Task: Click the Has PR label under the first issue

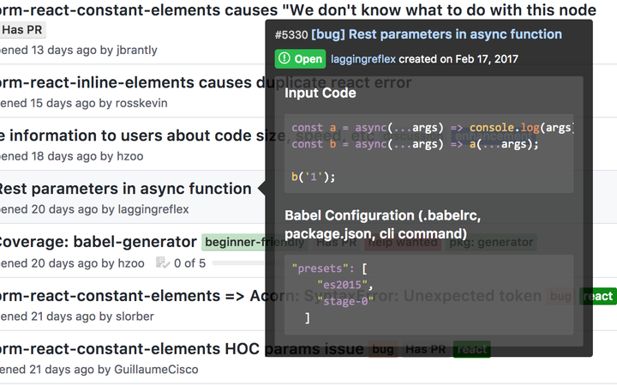Action: [22, 30]
